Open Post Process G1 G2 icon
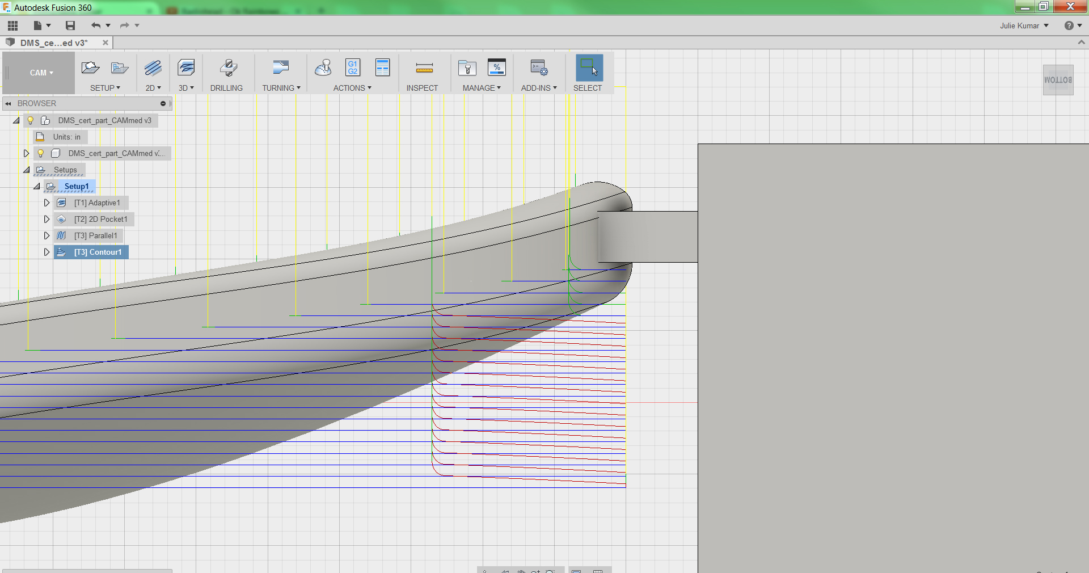Screen dimensions: 1089x573 tap(353, 68)
